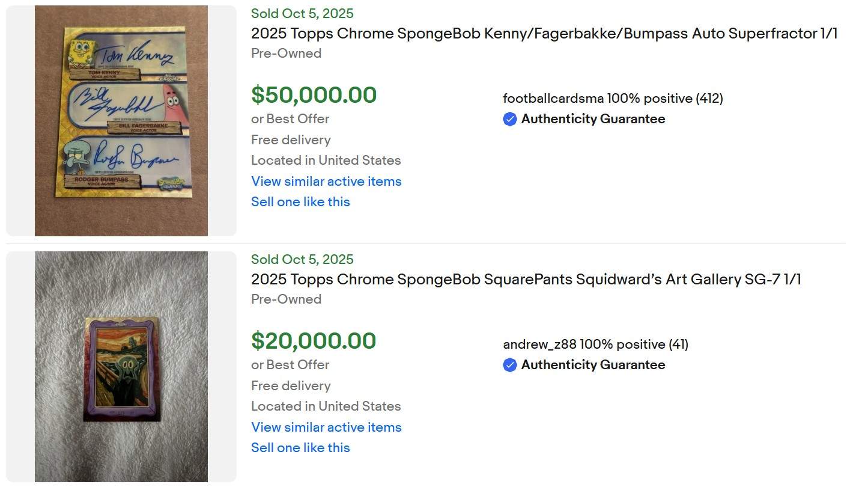The image size is (865, 487).
Task: Click the $20,000.00 sold price
Action: tap(314, 341)
